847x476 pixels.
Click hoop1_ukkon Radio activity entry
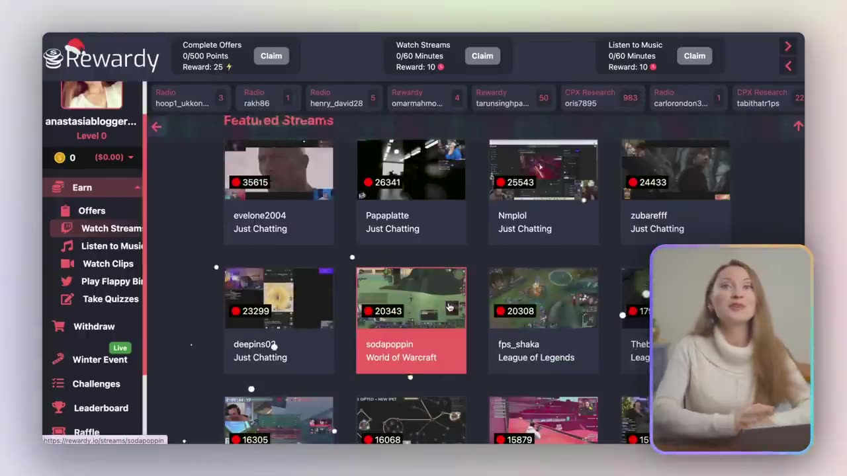tap(190, 98)
